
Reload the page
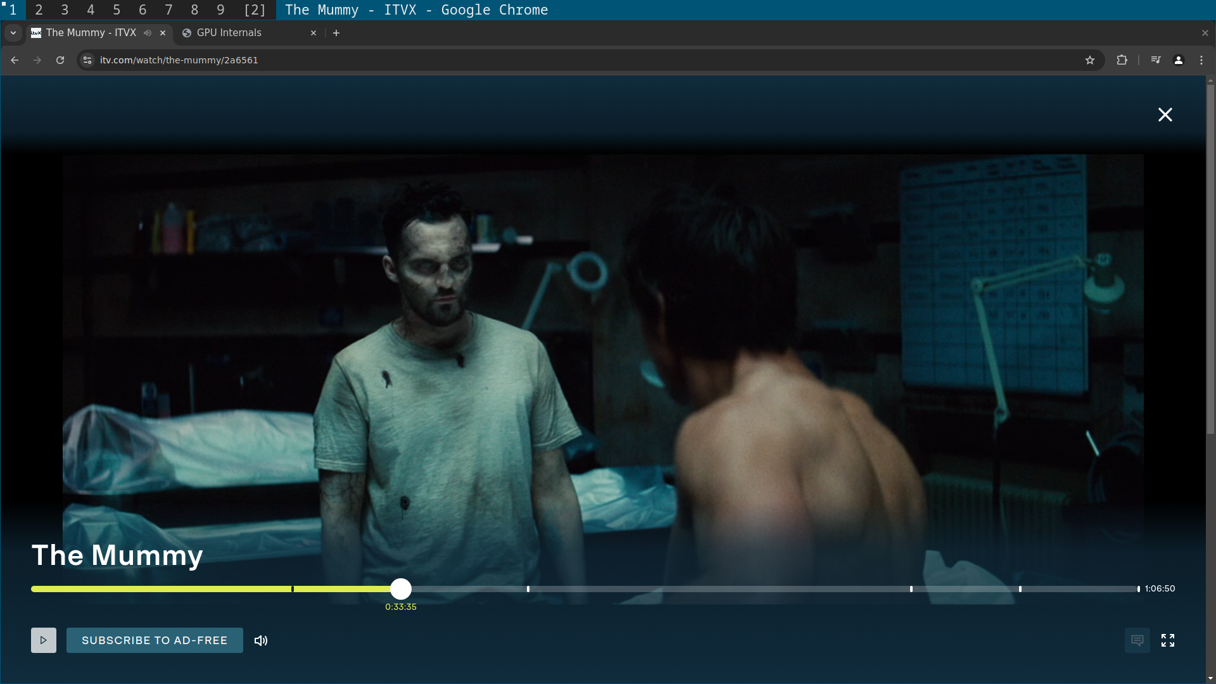click(60, 60)
